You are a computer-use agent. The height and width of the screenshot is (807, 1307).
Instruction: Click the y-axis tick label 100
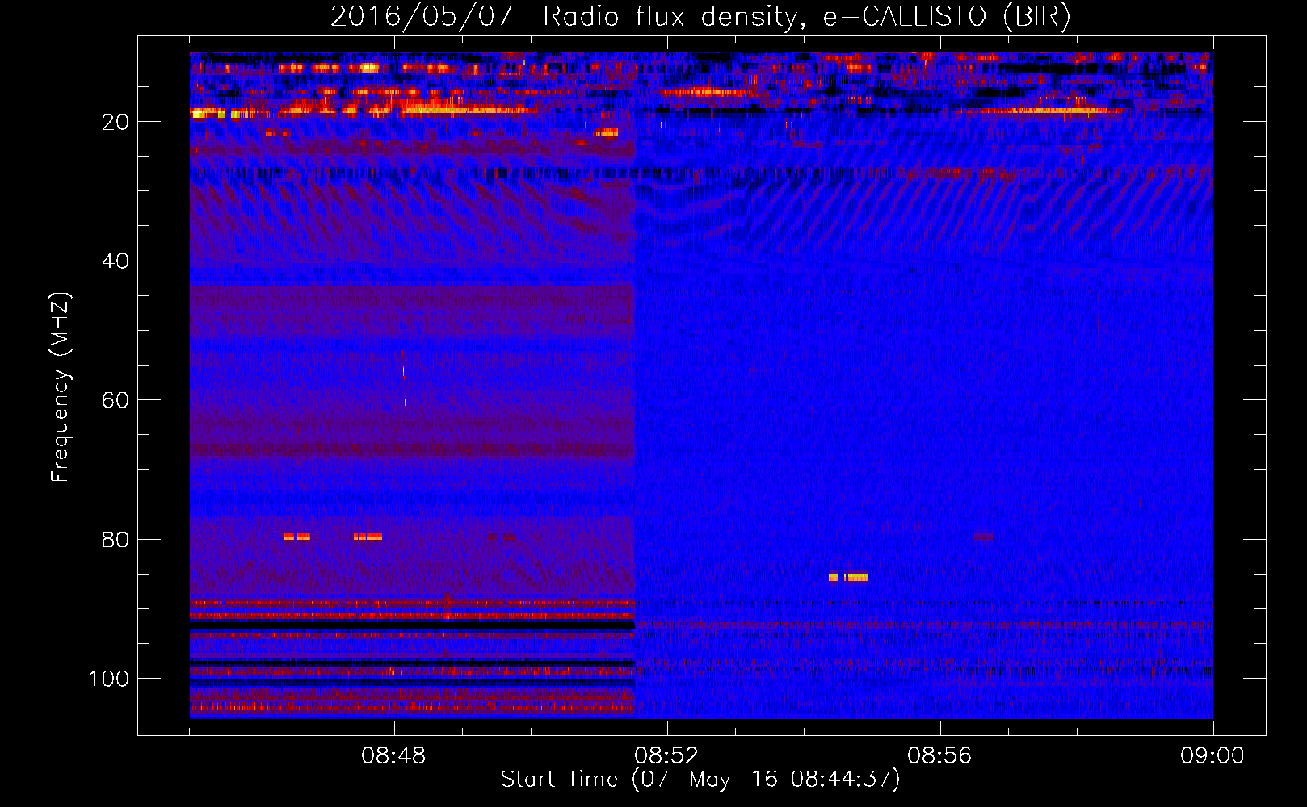click(x=109, y=679)
